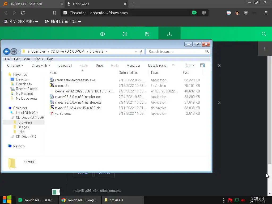The width and height of the screenshot is (272, 204).
Task: Change Explorer view icon
Action: (188, 65)
